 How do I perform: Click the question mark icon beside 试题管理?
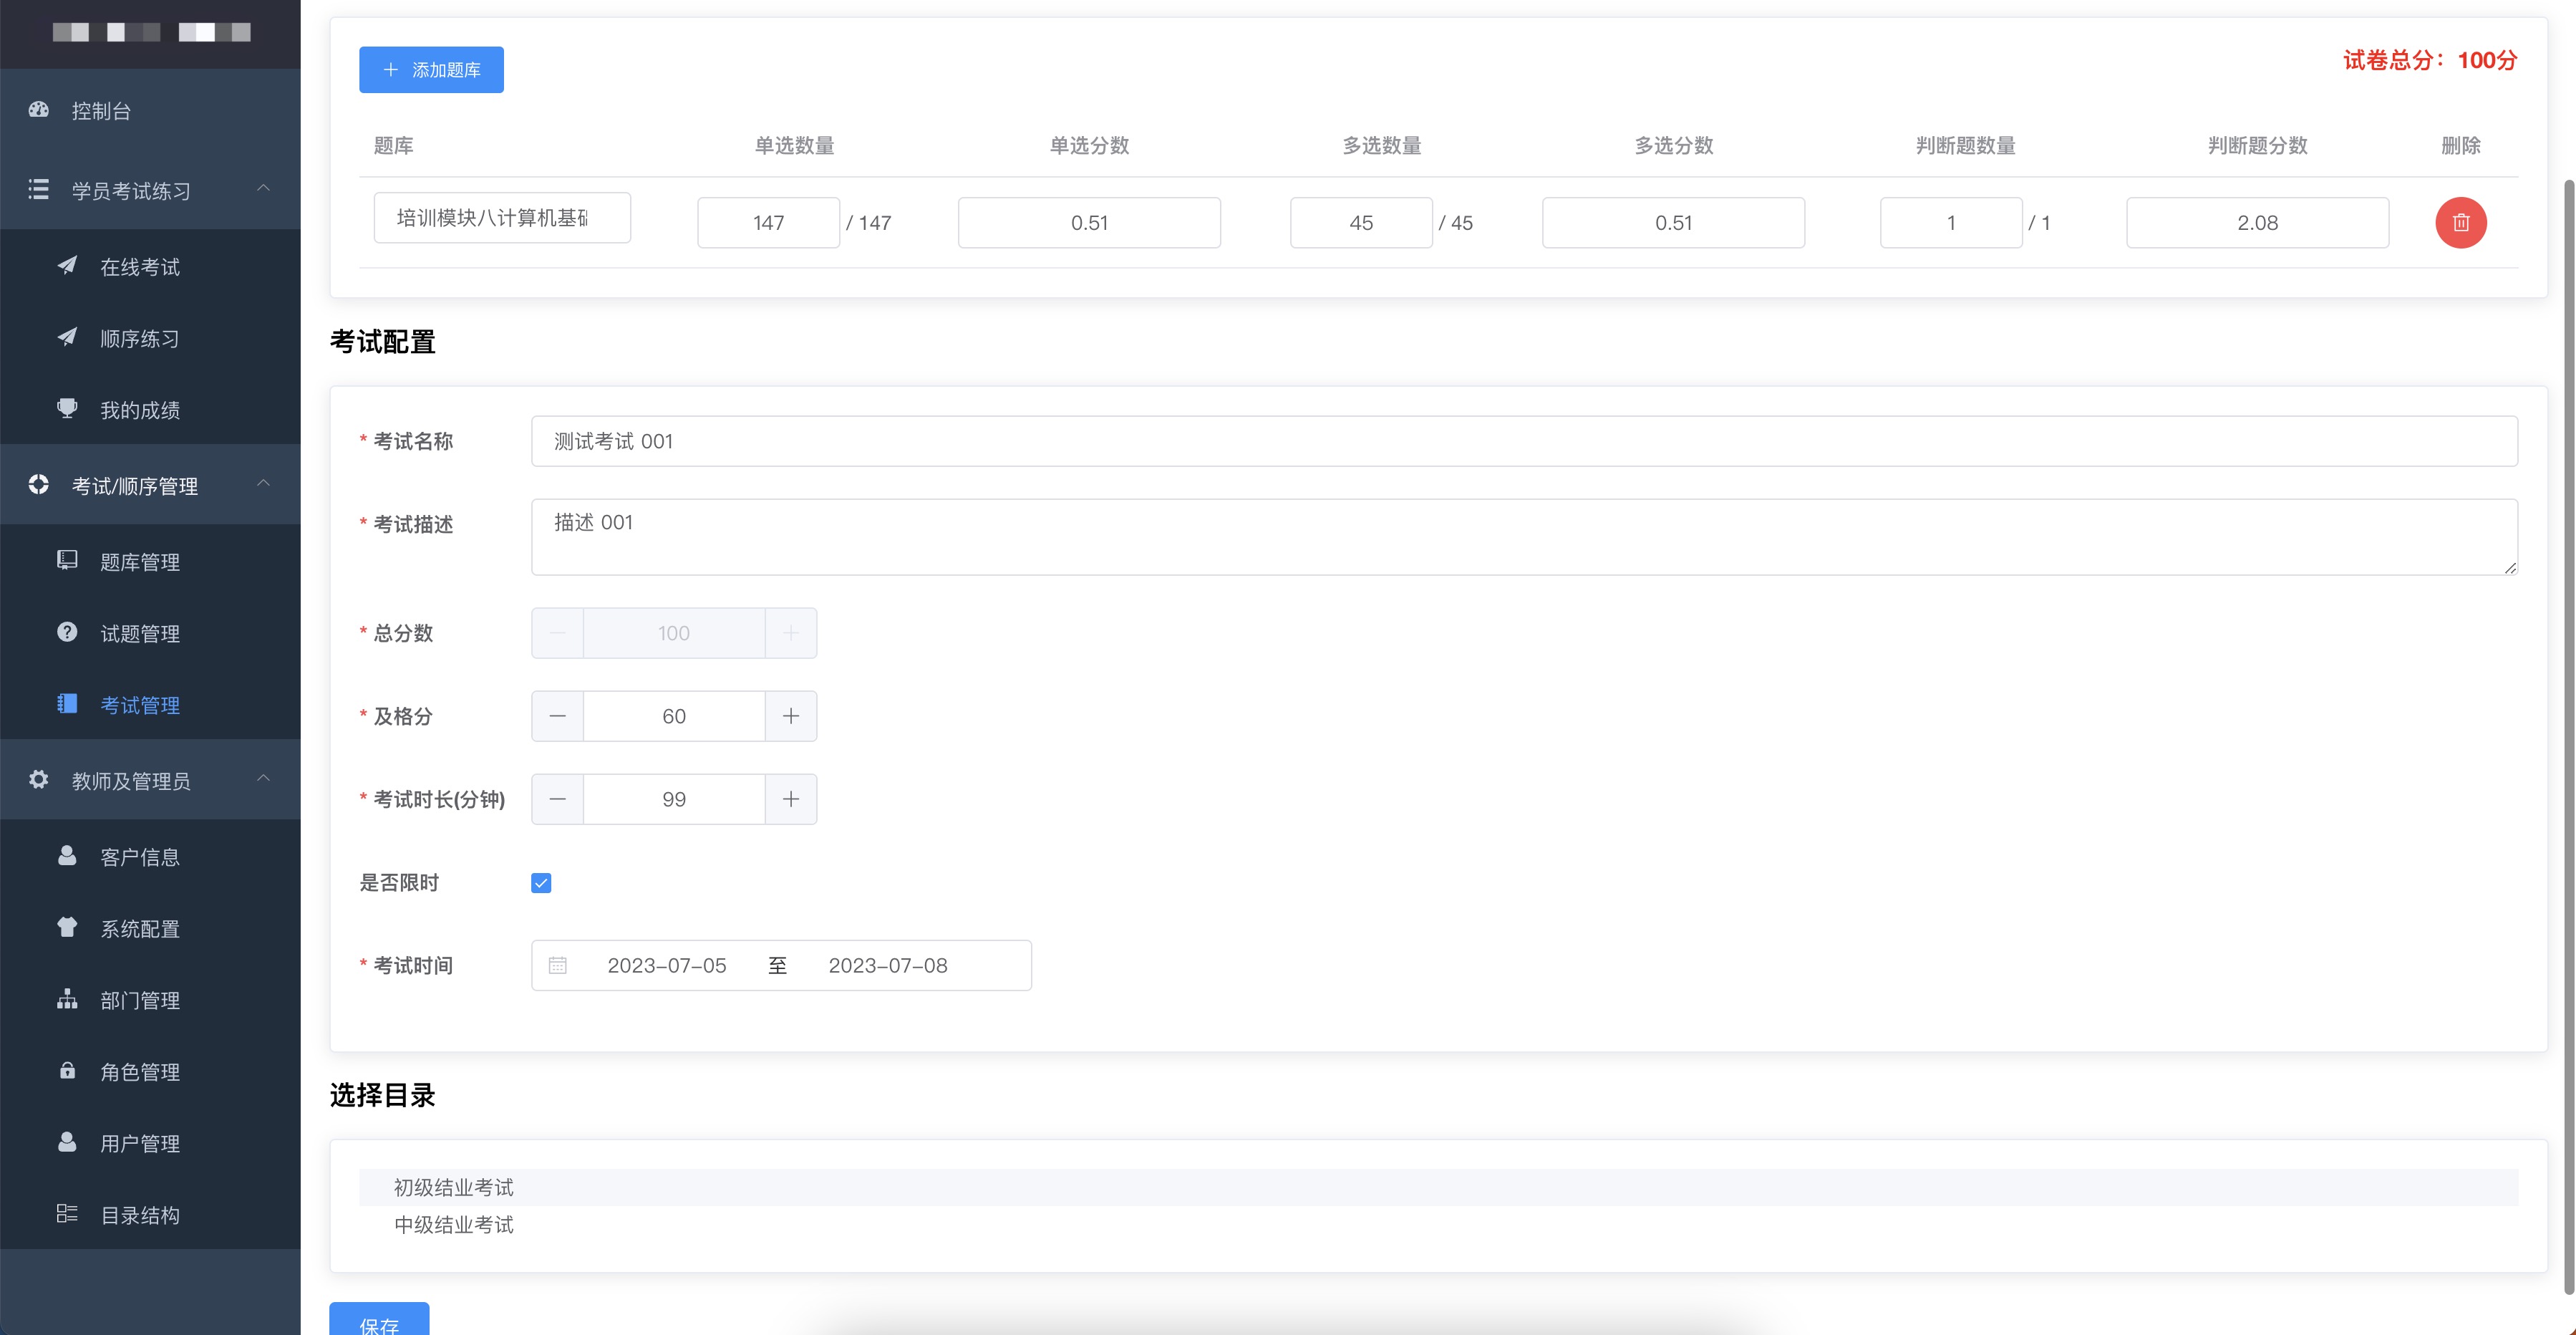pos(67,632)
